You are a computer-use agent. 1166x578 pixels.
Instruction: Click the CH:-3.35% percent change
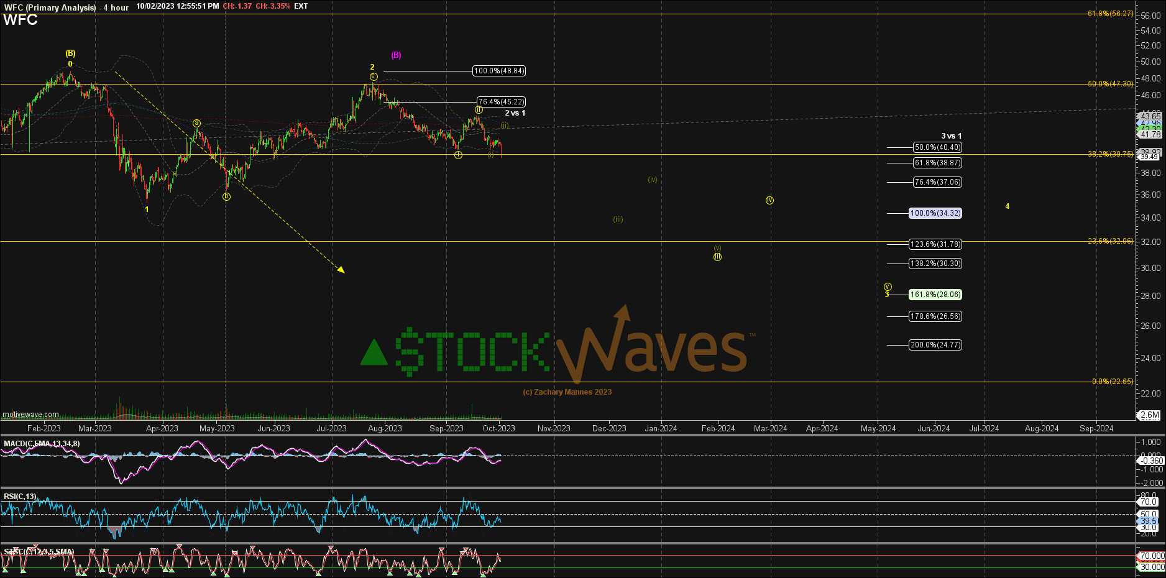click(x=273, y=6)
